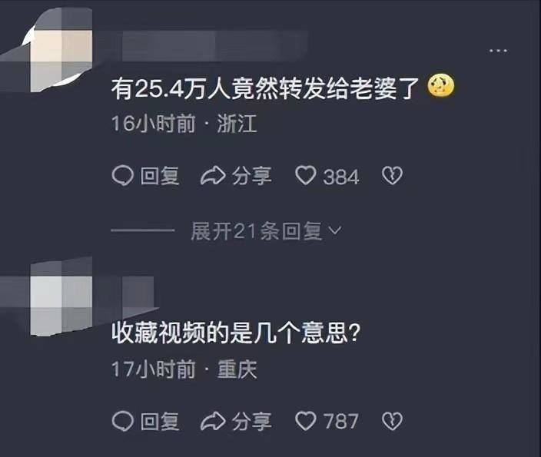Tap 分享 text under the 25.4万 comment
The height and width of the screenshot is (457, 541).
(x=252, y=176)
